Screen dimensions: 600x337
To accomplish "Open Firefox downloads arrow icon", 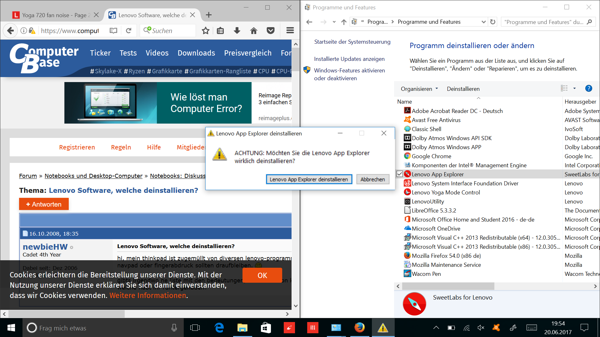I will (237, 31).
